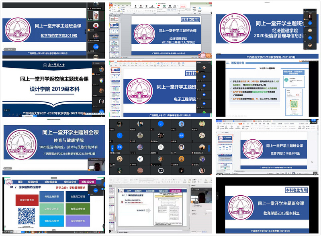Open the 目录 tab above the 国家疫情防控要求 heading
This screenshot has width=321, height=236.
[19, 182]
